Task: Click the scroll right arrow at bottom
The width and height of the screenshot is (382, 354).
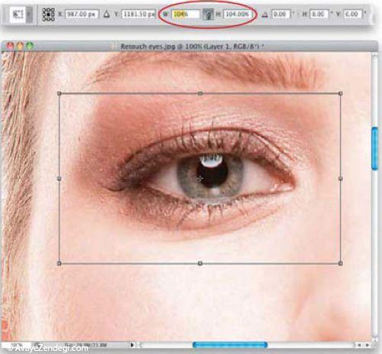Action: pos(367,345)
